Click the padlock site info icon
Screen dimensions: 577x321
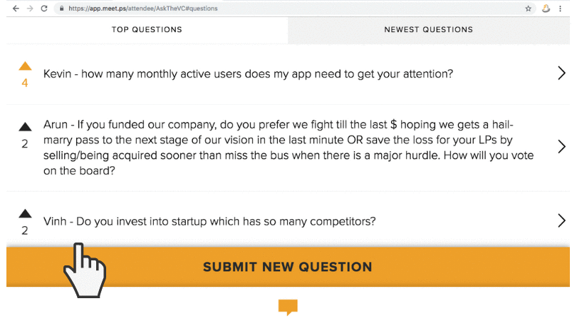[61, 9]
